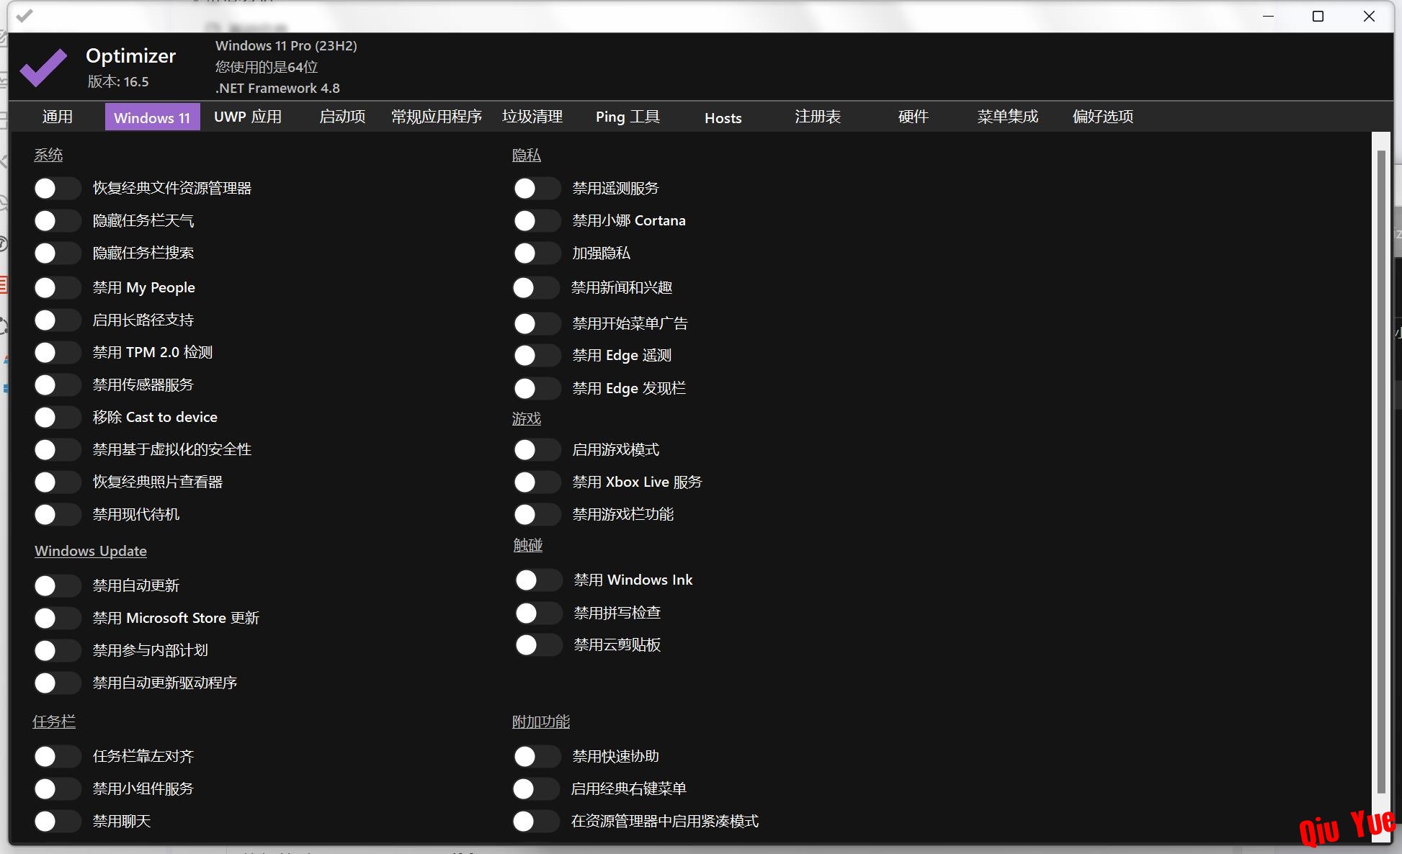This screenshot has height=854, width=1402.
Task: Turn on 禁用开始菜单广告 toggle
Action: click(x=537, y=324)
